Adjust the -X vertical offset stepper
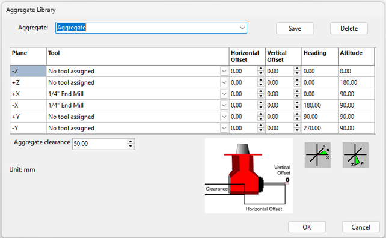 coord(297,105)
